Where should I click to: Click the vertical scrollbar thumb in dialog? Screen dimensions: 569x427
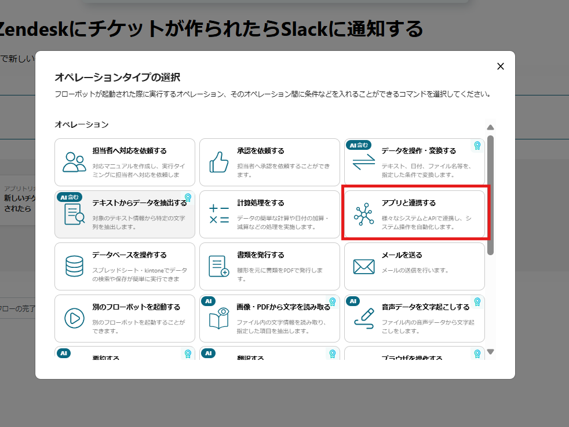pos(490,196)
